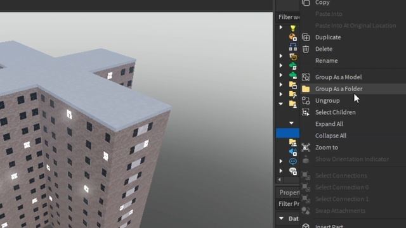Image resolution: width=406 pixels, height=228 pixels.
Task: Select the ReplicatedStorage green cloud icon
Action: point(293,66)
